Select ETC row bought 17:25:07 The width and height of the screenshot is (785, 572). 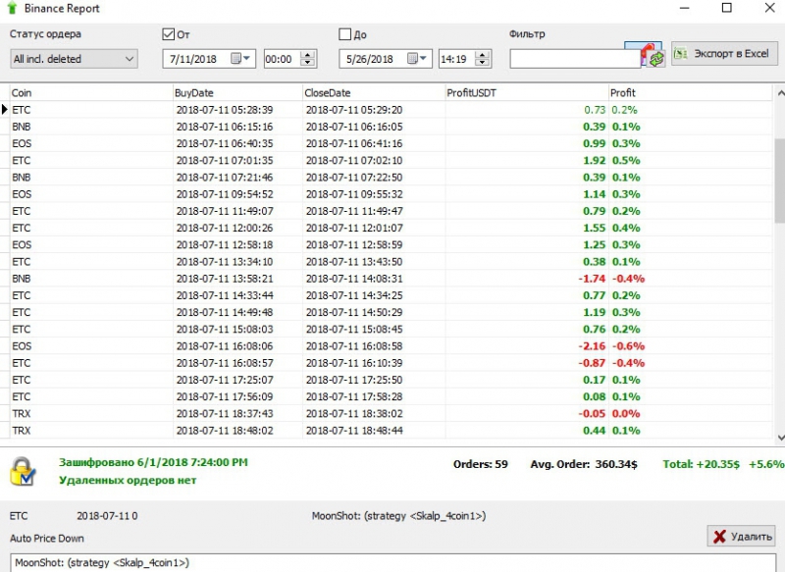(x=391, y=380)
